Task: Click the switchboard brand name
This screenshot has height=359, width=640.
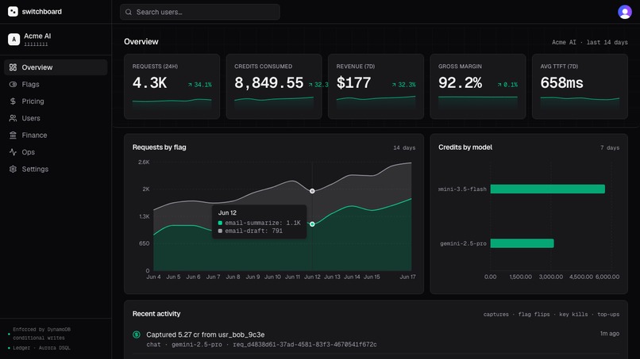Action: click(41, 12)
